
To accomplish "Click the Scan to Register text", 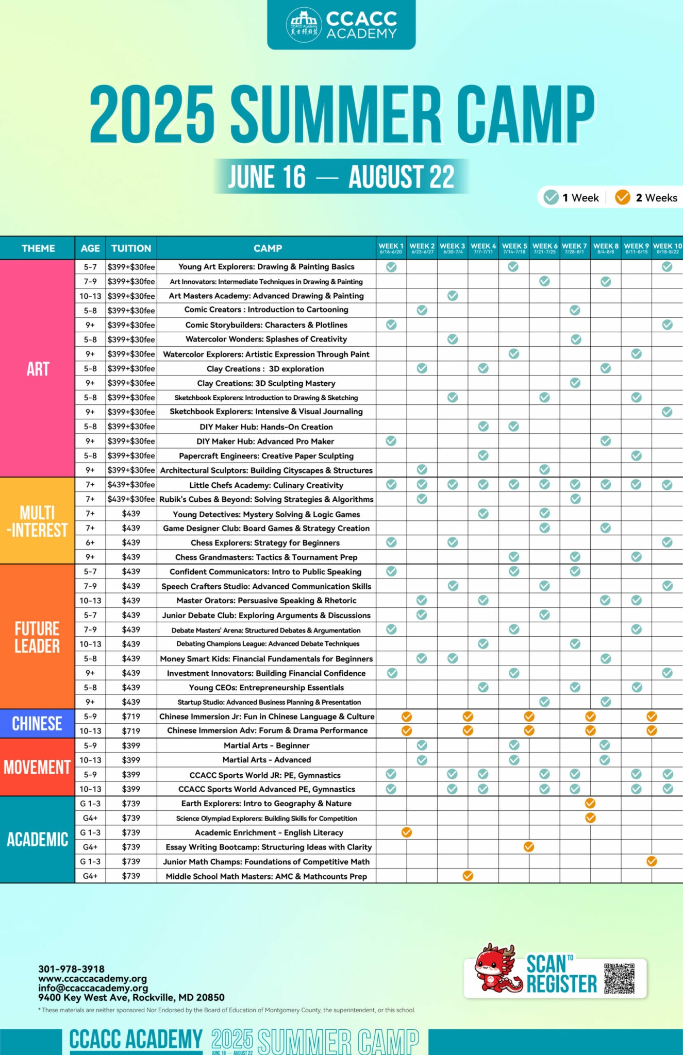I will pyautogui.click(x=561, y=974).
